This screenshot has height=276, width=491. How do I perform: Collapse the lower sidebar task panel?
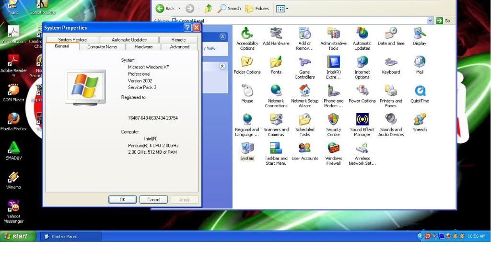pos(222,66)
